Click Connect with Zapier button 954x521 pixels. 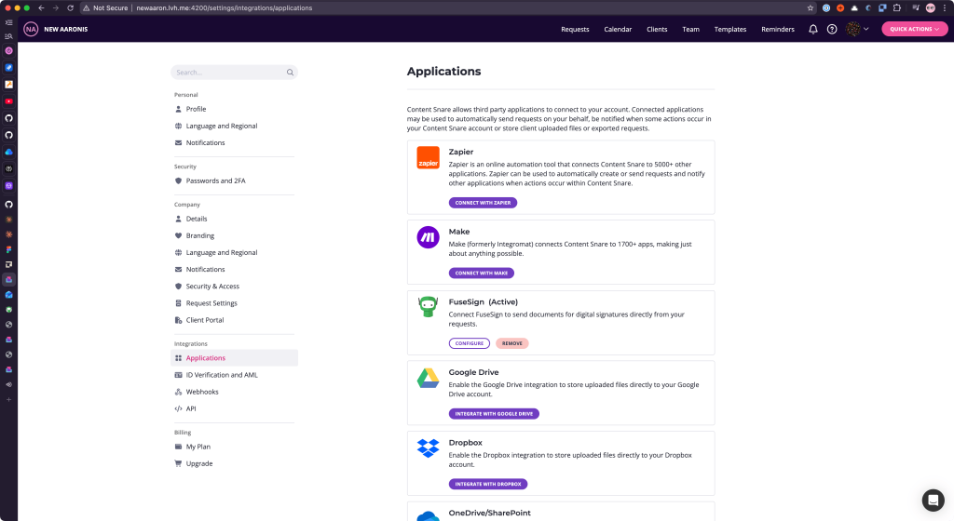[484, 203]
